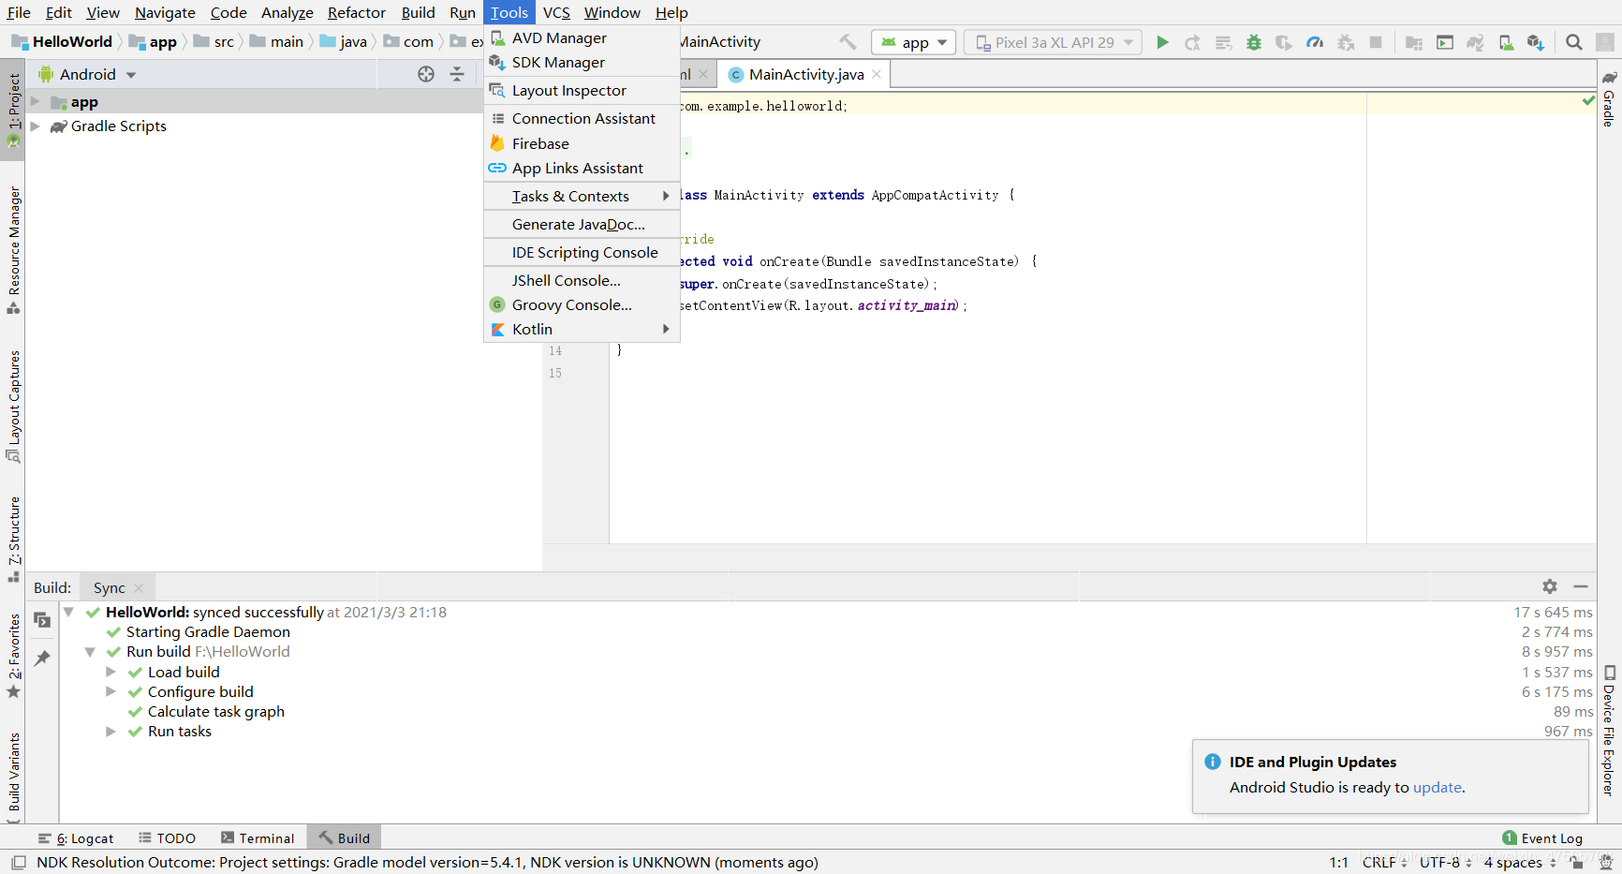Image resolution: width=1622 pixels, height=874 pixels.
Task: Open the Pixel 3a XL API 29 device dropdown
Action: [x=1054, y=42]
